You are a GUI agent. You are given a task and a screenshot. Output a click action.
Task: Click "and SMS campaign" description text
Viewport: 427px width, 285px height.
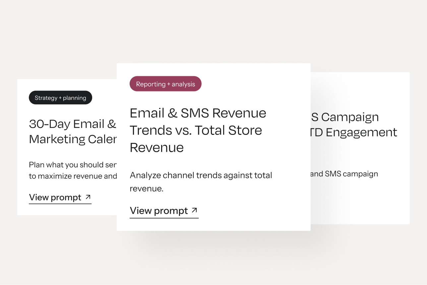click(344, 174)
